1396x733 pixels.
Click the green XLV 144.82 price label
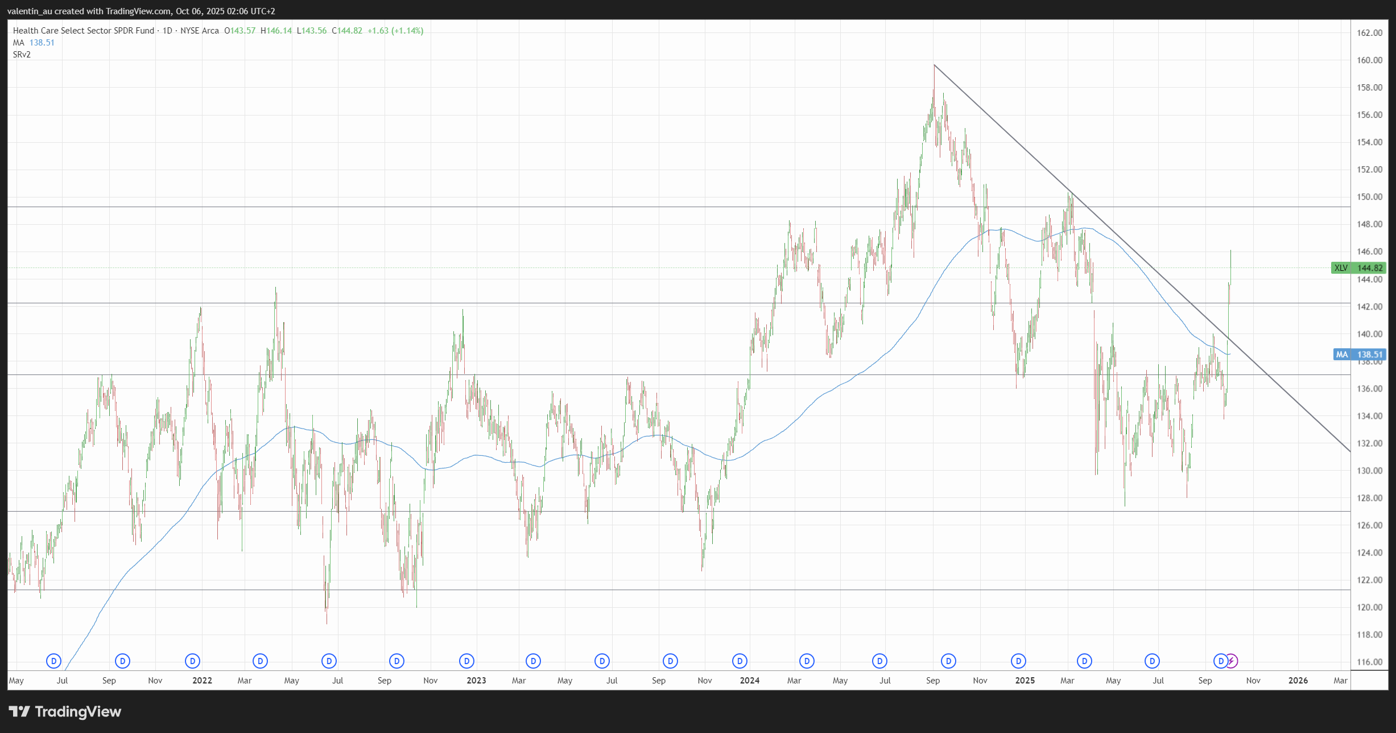tap(1357, 268)
